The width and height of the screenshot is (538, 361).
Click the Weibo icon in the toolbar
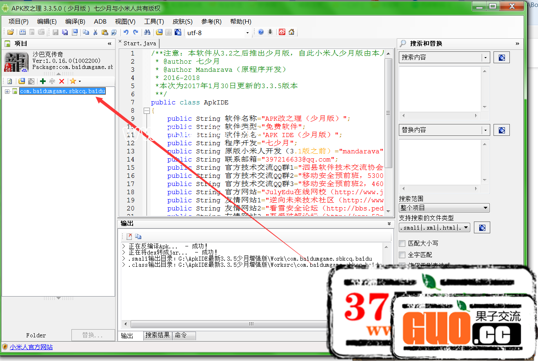282,33
